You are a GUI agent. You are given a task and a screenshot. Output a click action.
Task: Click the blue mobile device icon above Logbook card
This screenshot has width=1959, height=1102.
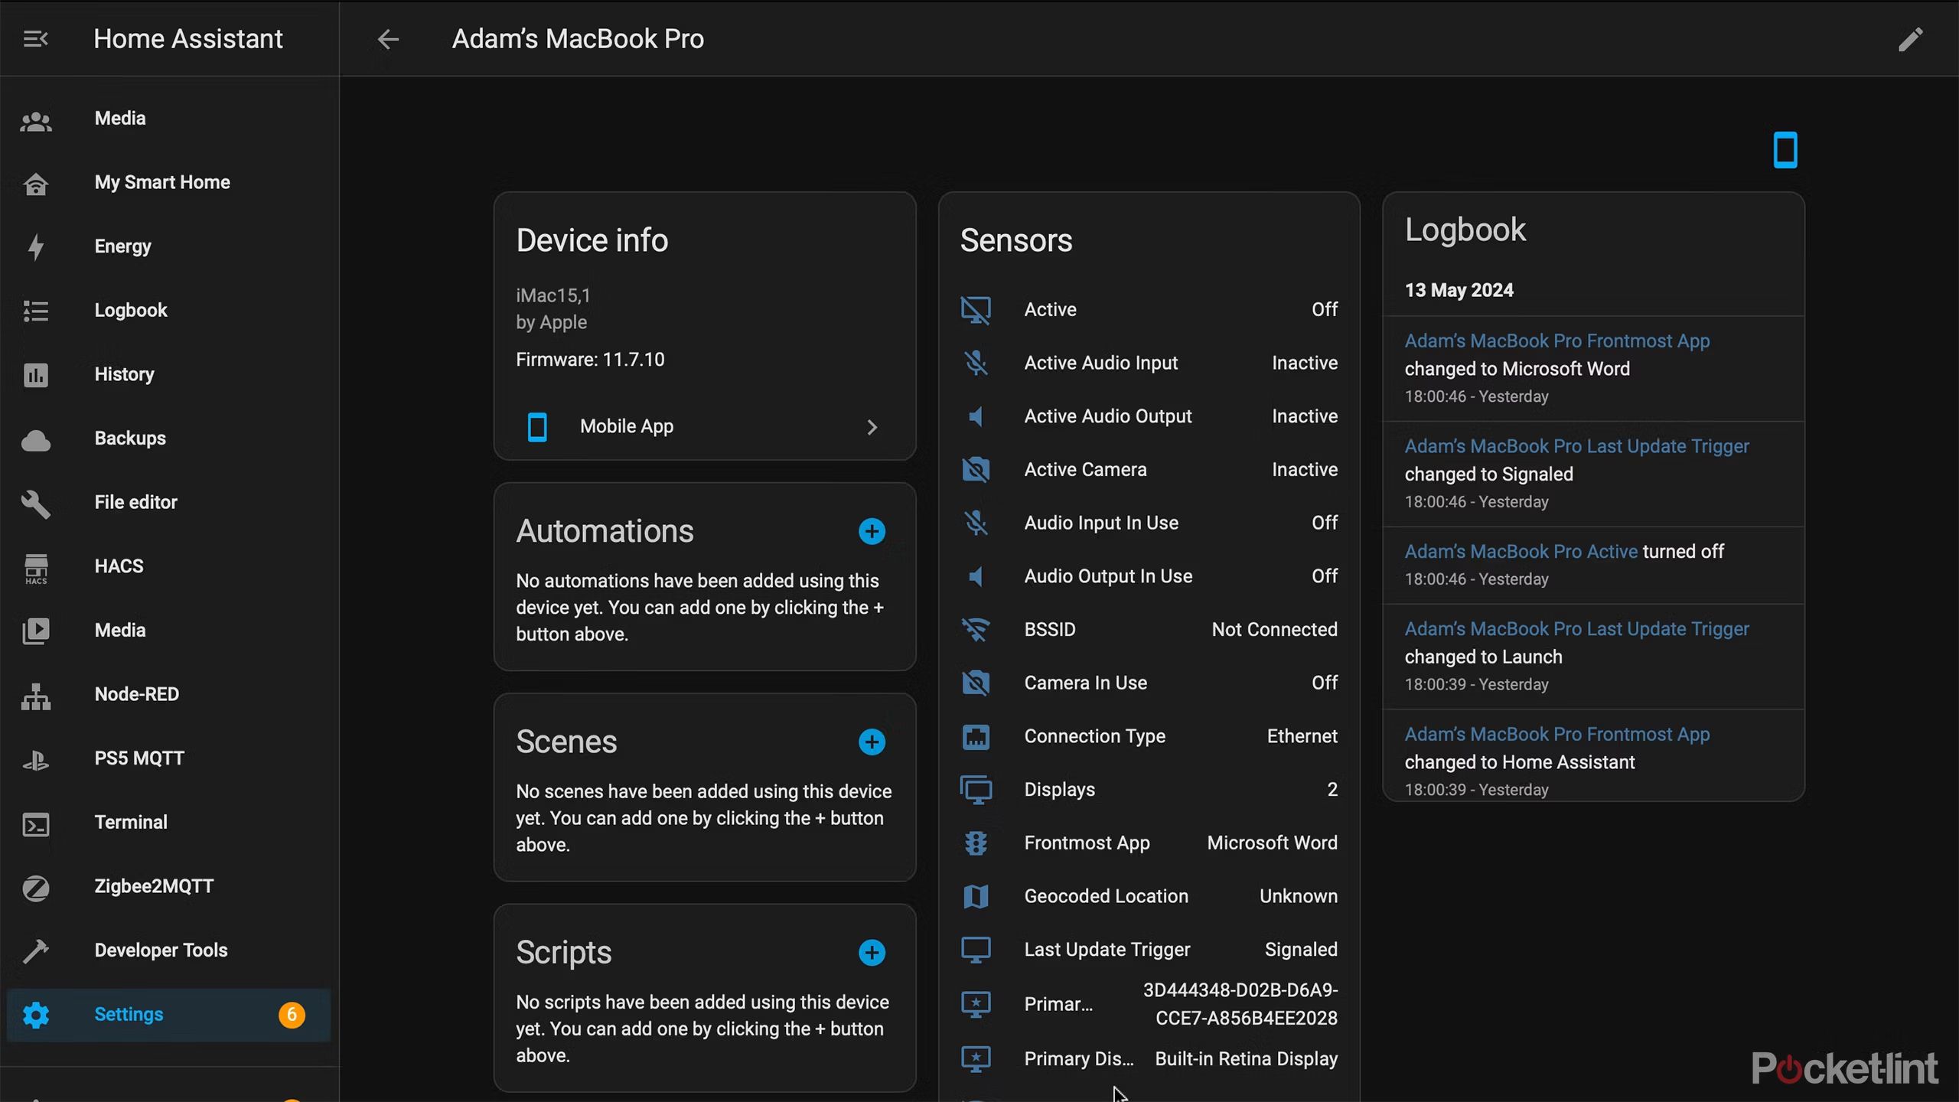tap(1785, 149)
